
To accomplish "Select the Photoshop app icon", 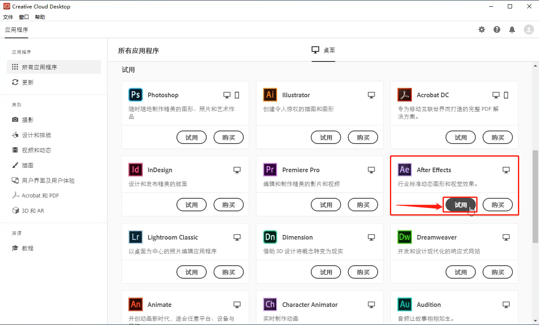I will (135, 95).
